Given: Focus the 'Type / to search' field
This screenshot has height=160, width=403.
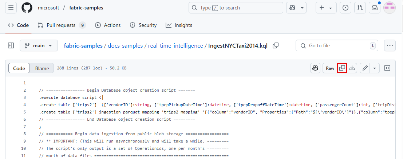Looking at the screenshot, I should pyautogui.click(x=236, y=8).
